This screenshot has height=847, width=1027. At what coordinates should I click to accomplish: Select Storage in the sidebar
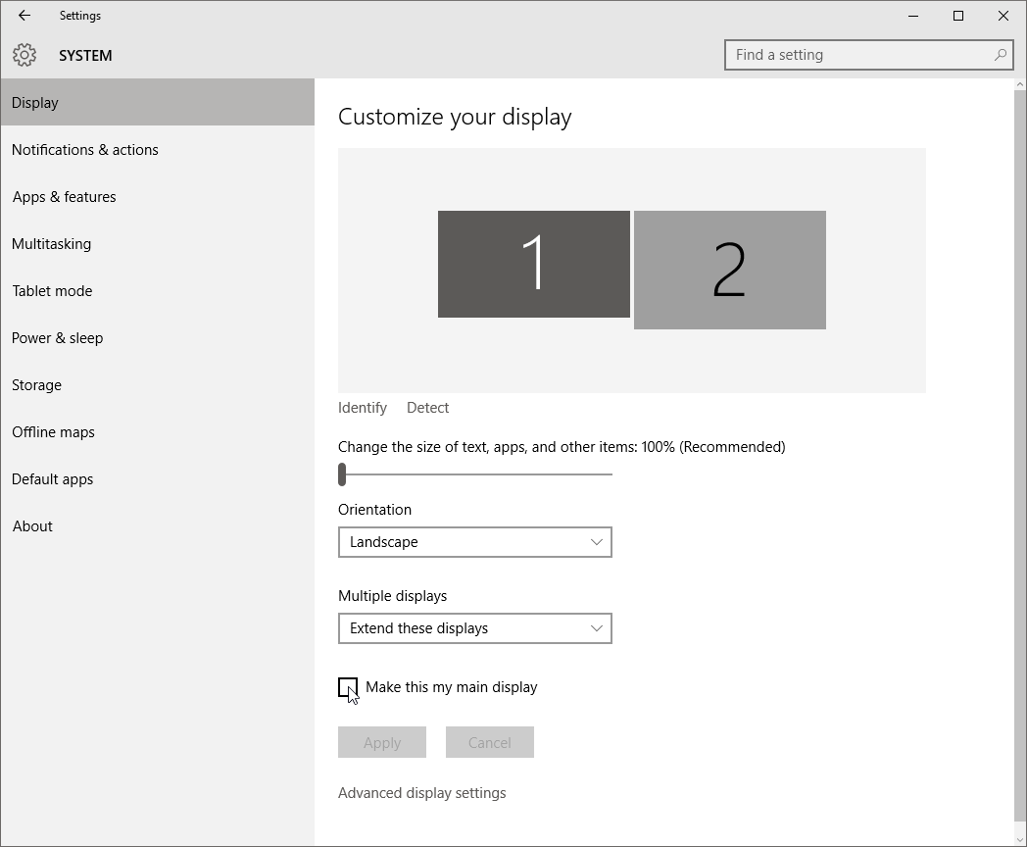pyautogui.click(x=157, y=385)
